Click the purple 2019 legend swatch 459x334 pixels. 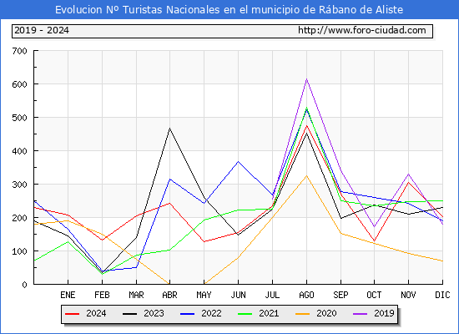[360, 314]
